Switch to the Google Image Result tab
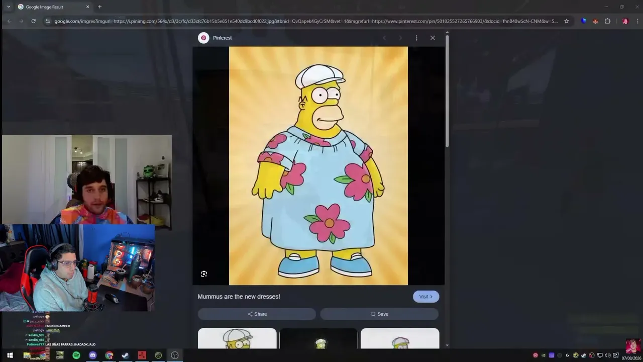Viewport: 643px width, 362px height. (x=53, y=7)
